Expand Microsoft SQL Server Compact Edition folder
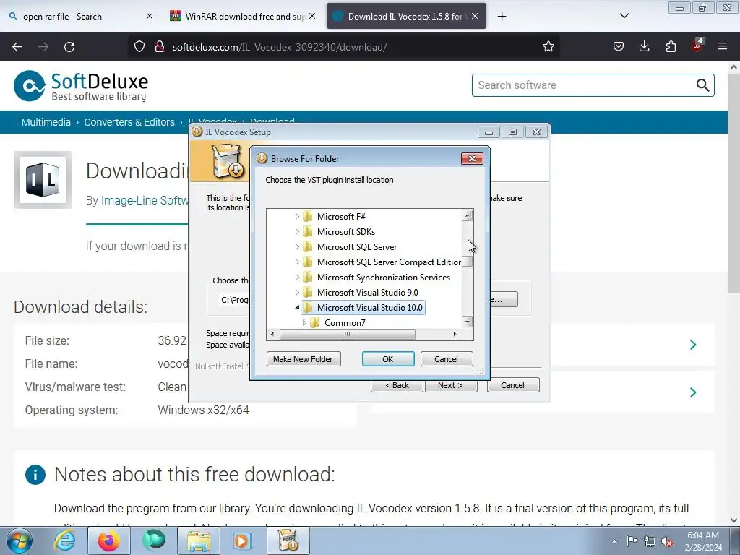The width and height of the screenshot is (740, 555). (297, 262)
